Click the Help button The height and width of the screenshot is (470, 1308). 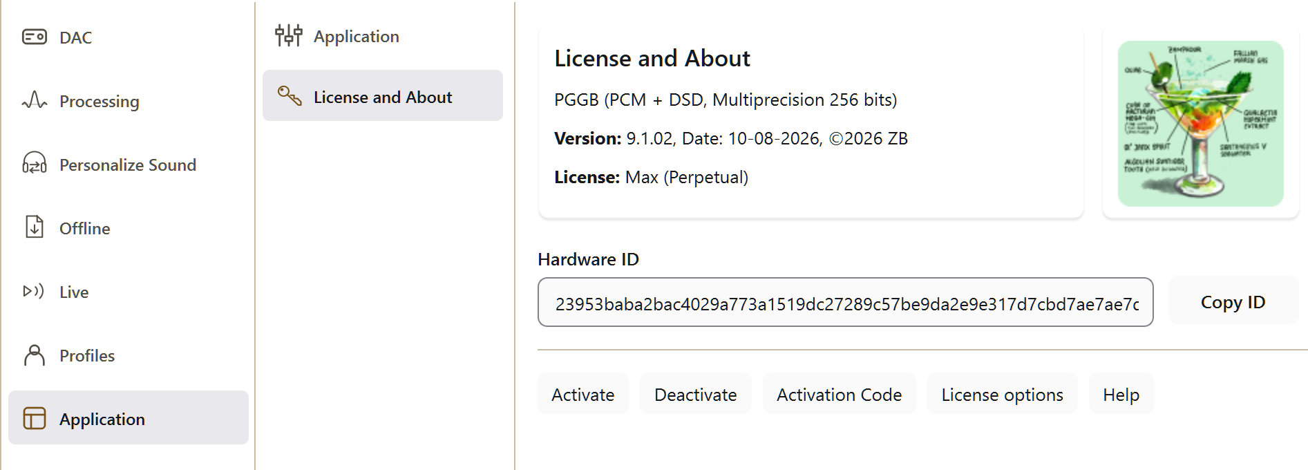(1121, 394)
